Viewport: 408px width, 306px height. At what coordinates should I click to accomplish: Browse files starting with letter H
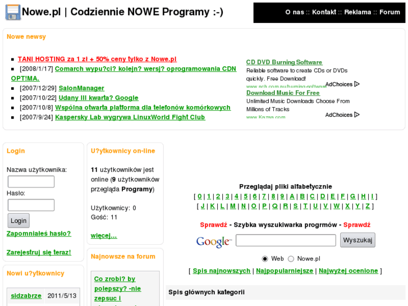pos(364,197)
